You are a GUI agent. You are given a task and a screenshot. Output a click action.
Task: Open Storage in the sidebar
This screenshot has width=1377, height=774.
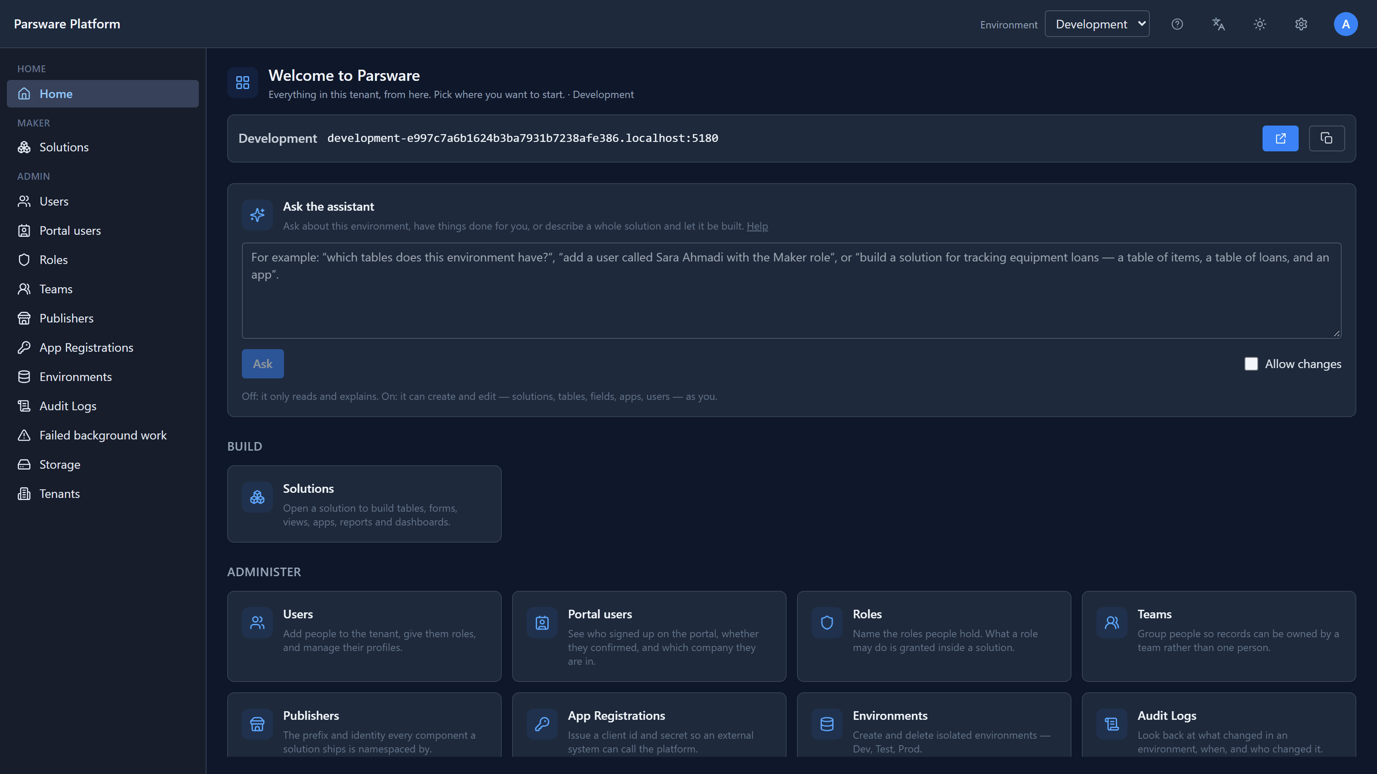point(103,465)
